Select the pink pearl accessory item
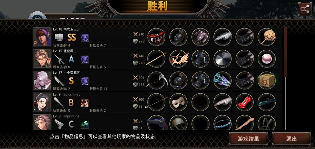 pyautogui.click(x=267, y=58)
